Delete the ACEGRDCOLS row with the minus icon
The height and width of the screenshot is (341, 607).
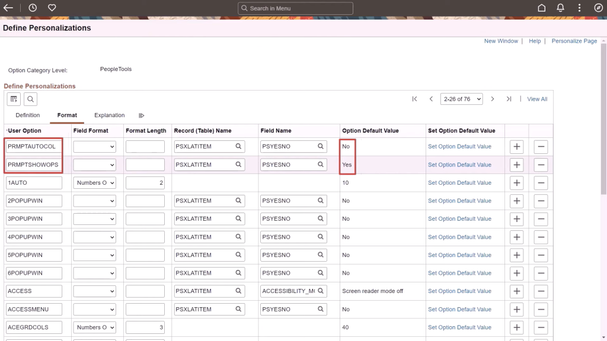pyautogui.click(x=540, y=327)
